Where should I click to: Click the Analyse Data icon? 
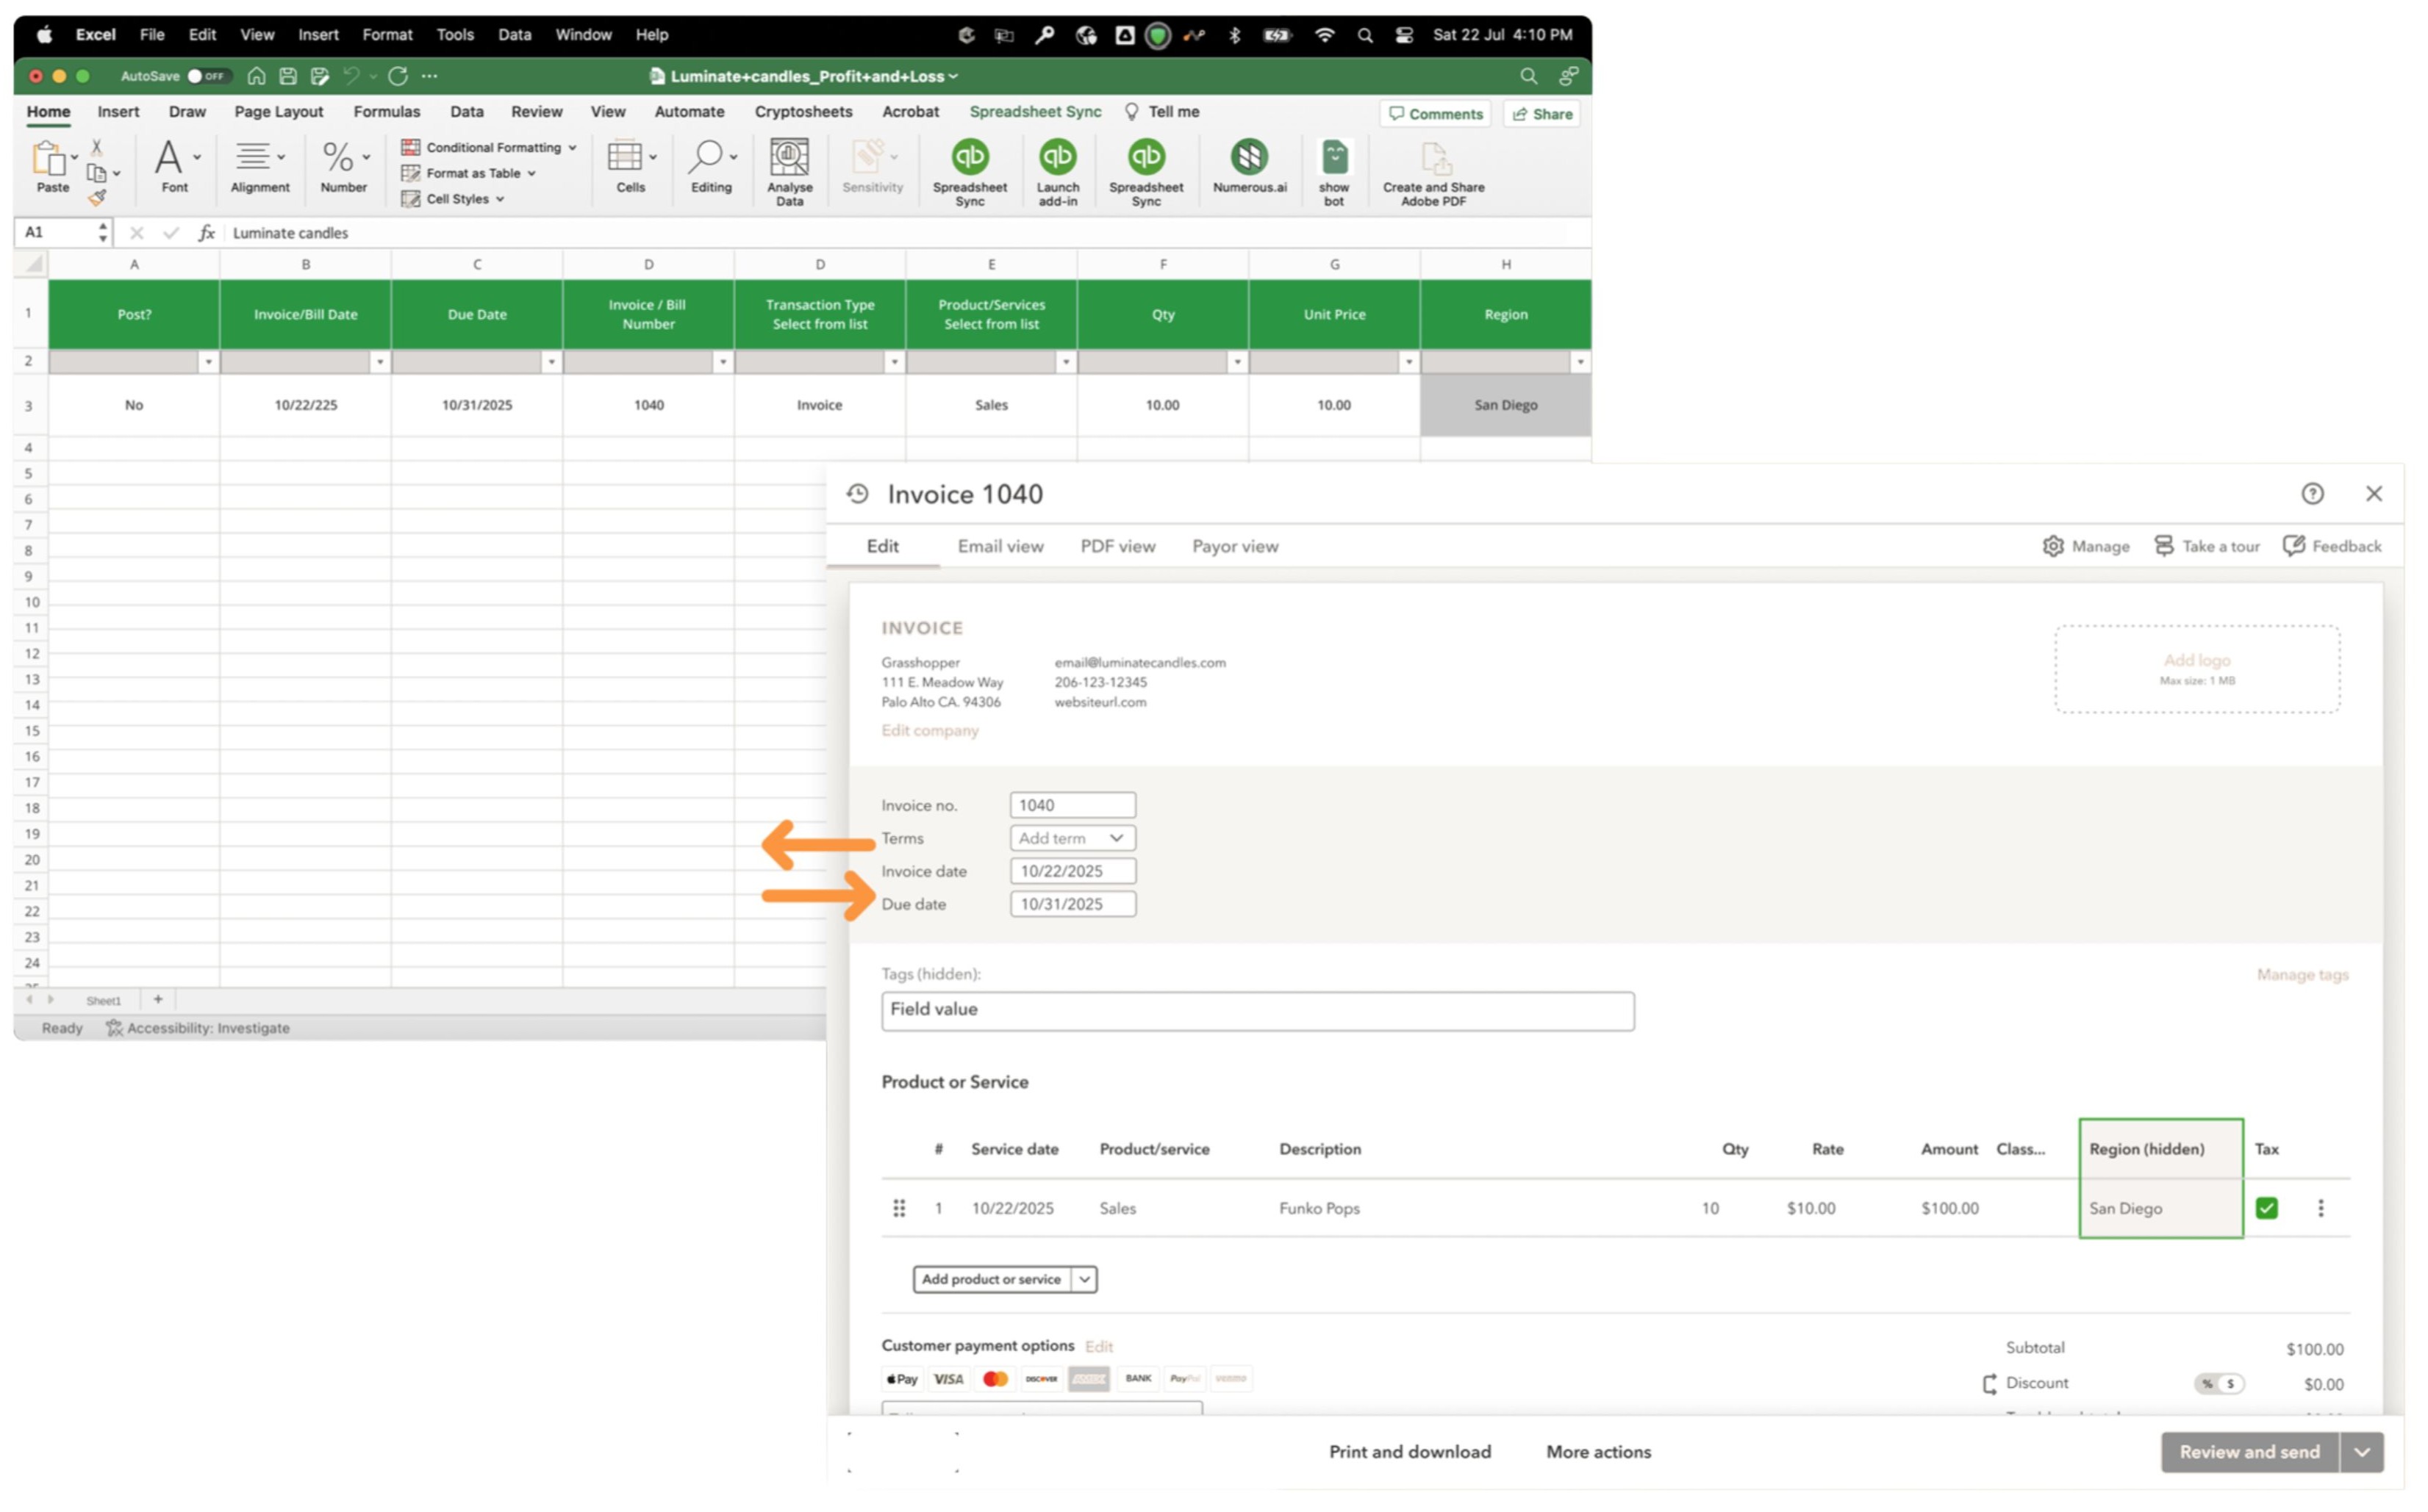(x=789, y=158)
